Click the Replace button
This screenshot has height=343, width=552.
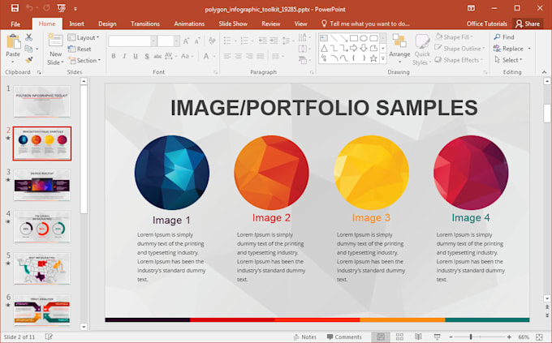512,49
